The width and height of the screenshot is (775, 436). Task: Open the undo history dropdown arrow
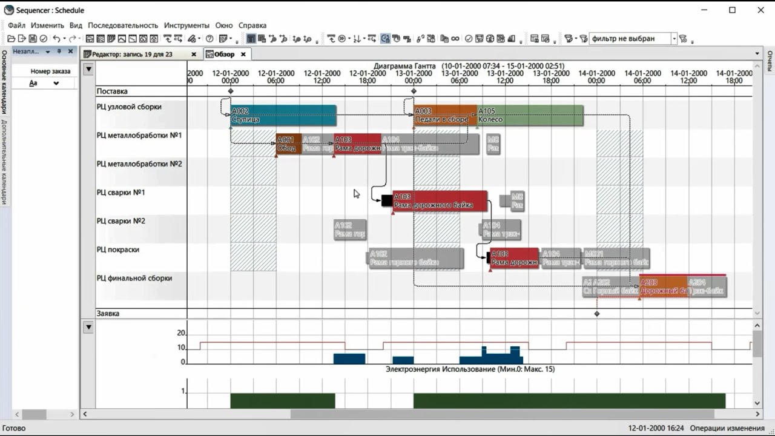64,39
